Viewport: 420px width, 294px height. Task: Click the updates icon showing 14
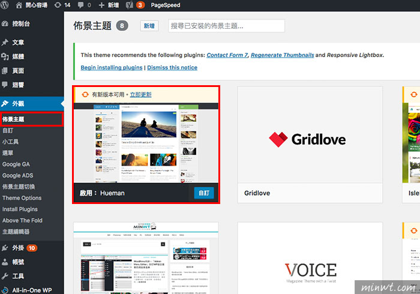tap(58, 5)
